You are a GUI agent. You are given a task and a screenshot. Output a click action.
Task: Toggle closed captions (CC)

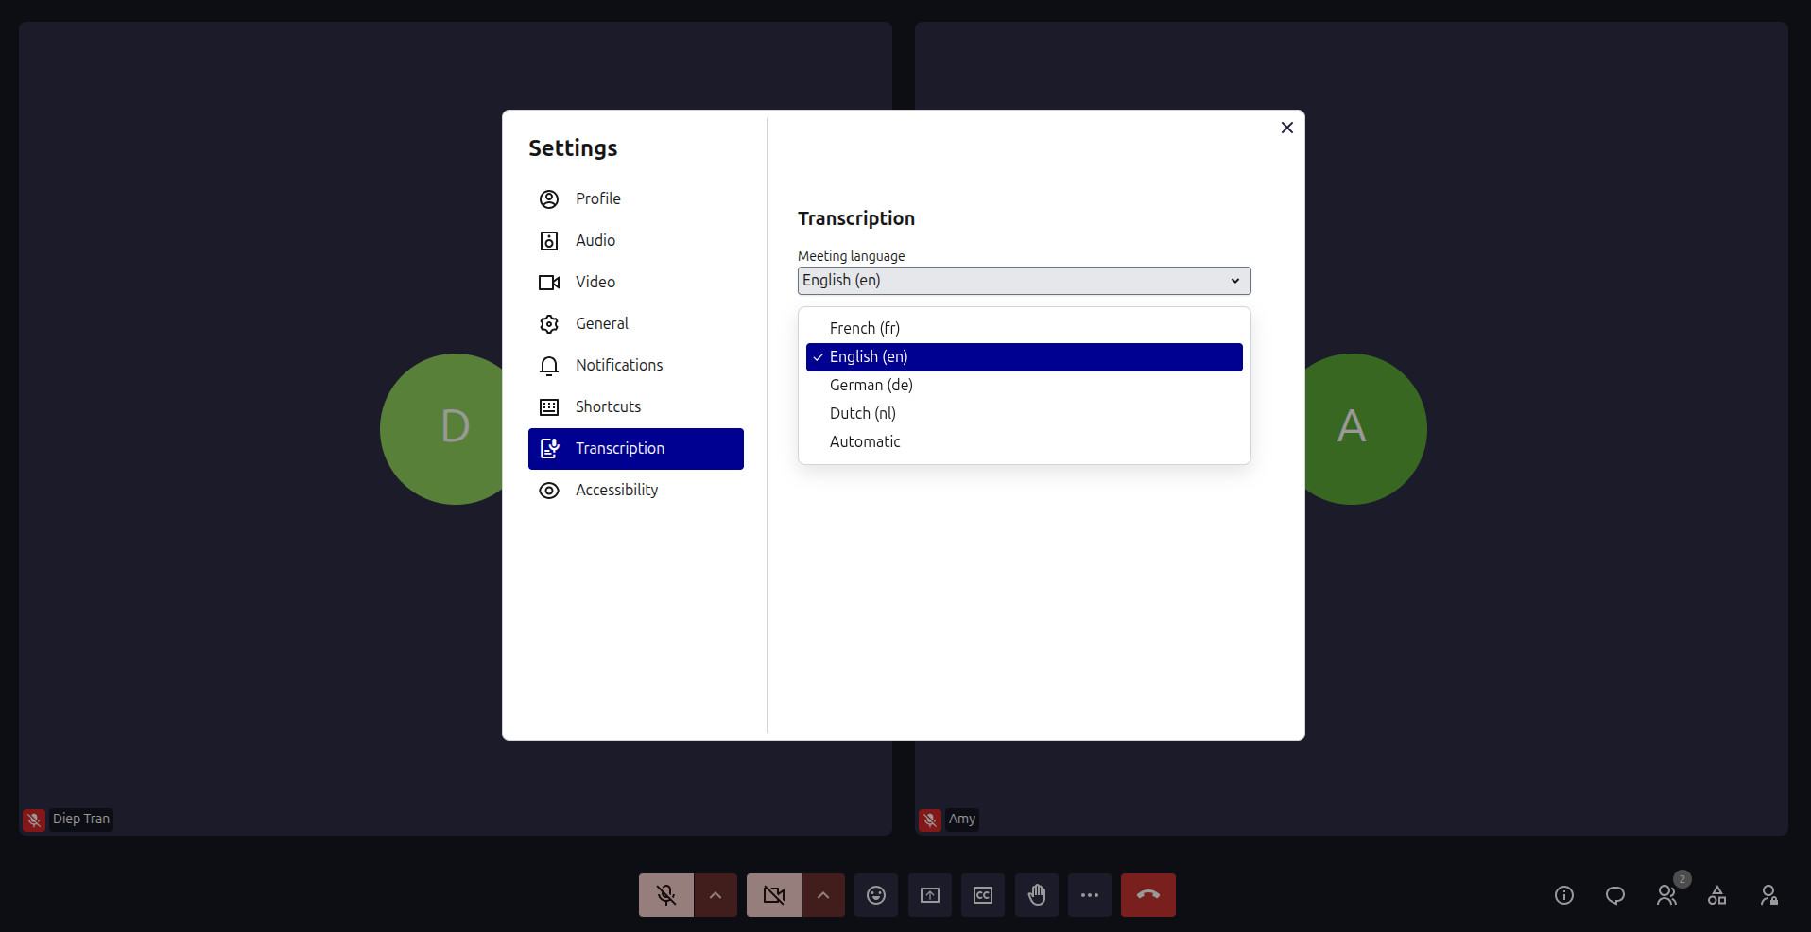click(983, 895)
